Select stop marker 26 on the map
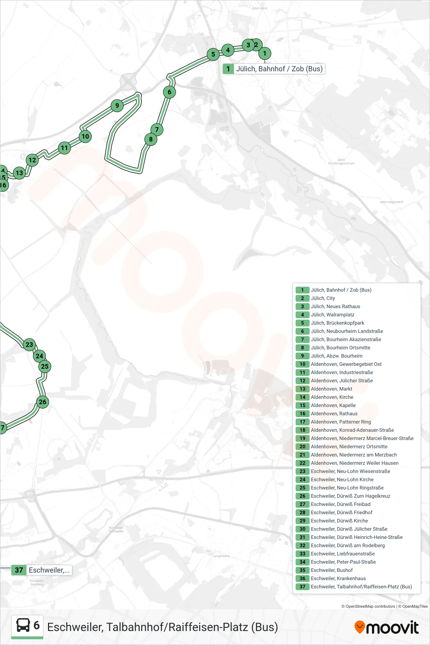This screenshot has width=430, height=645. point(43,402)
